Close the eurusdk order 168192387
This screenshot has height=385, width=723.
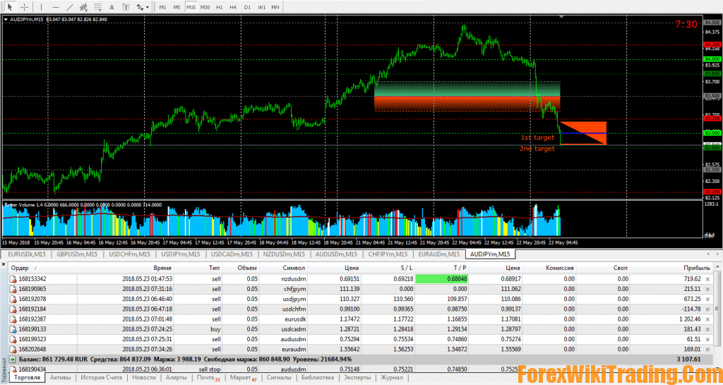coord(707,319)
